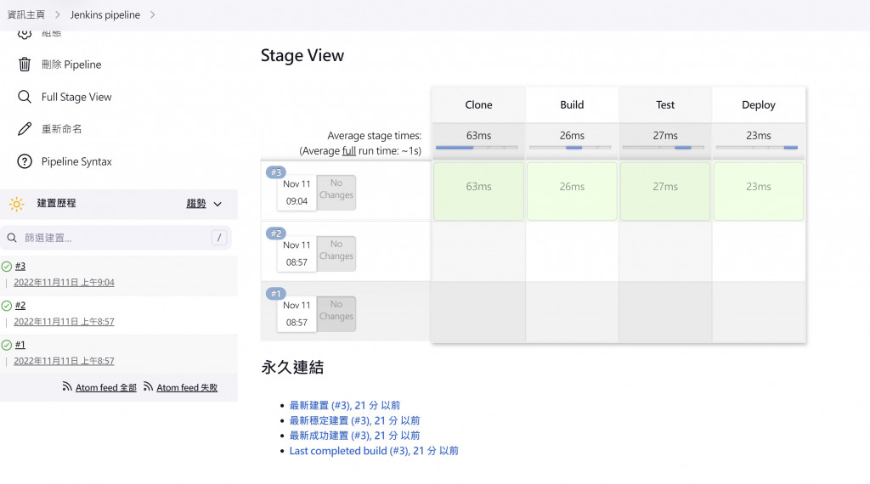Expand the Jenkins pipeline breadcrumb arrow
The height and width of the screenshot is (484, 870).
point(152,14)
